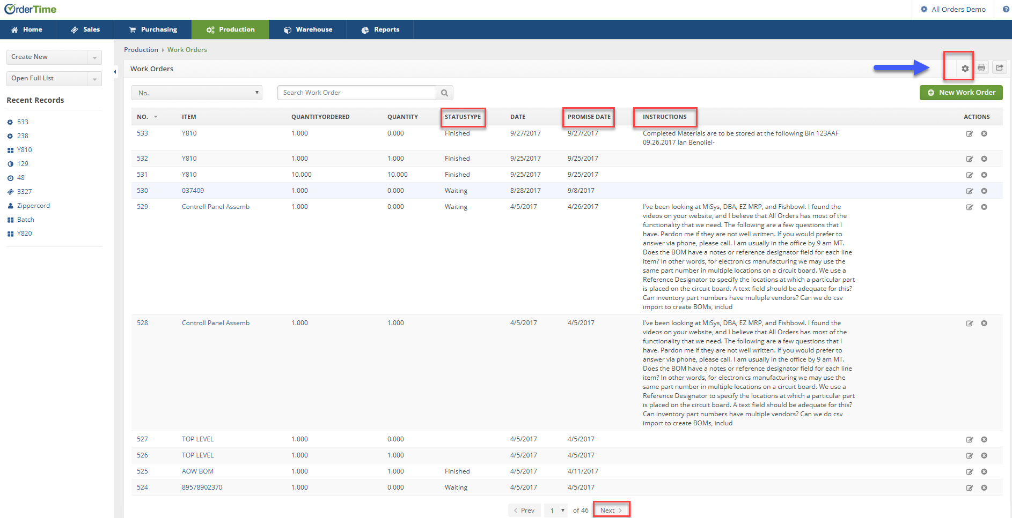Image resolution: width=1012 pixels, height=518 pixels.
Task: Sort by the STATUSTYPE column header
Action: click(463, 117)
